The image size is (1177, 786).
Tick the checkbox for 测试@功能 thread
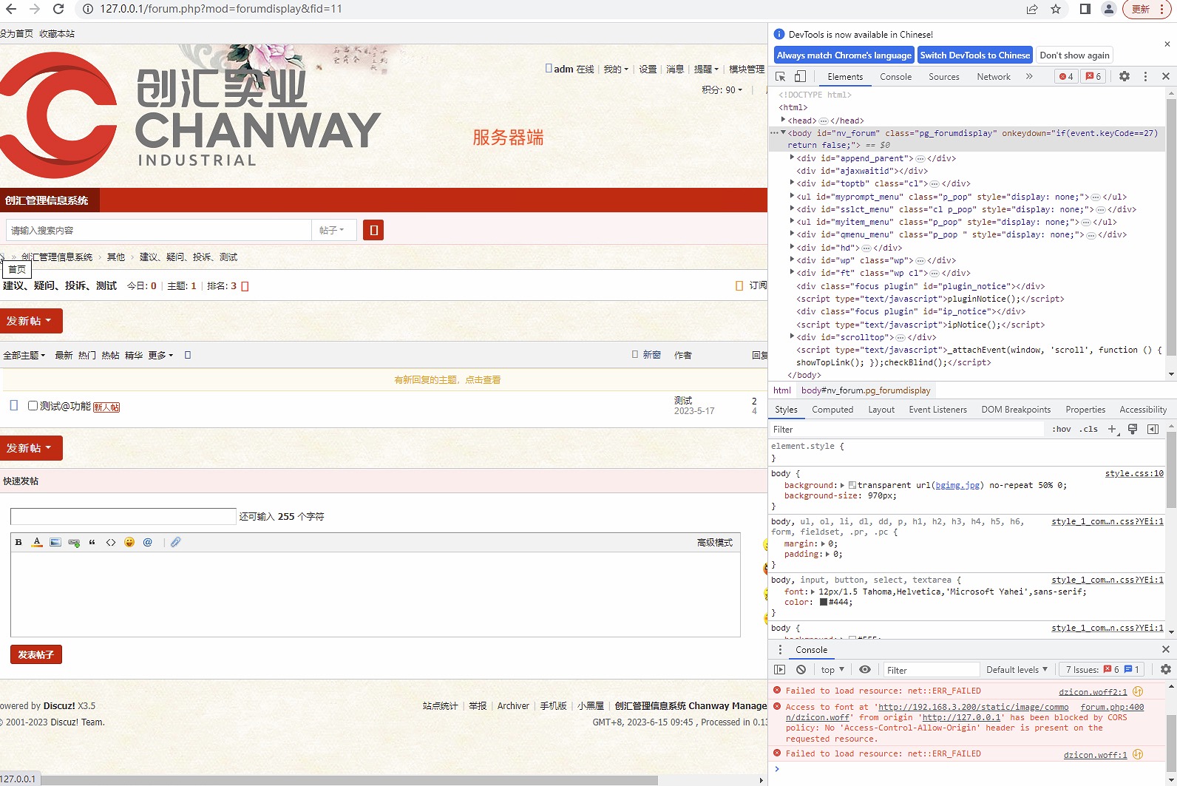33,405
